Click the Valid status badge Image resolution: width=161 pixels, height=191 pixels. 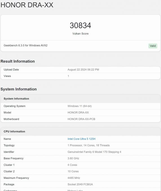coord(153,46)
